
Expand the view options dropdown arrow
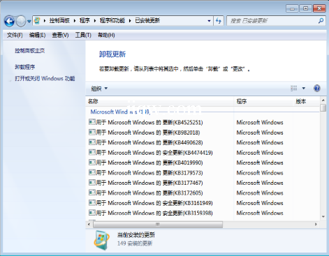click(304, 89)
